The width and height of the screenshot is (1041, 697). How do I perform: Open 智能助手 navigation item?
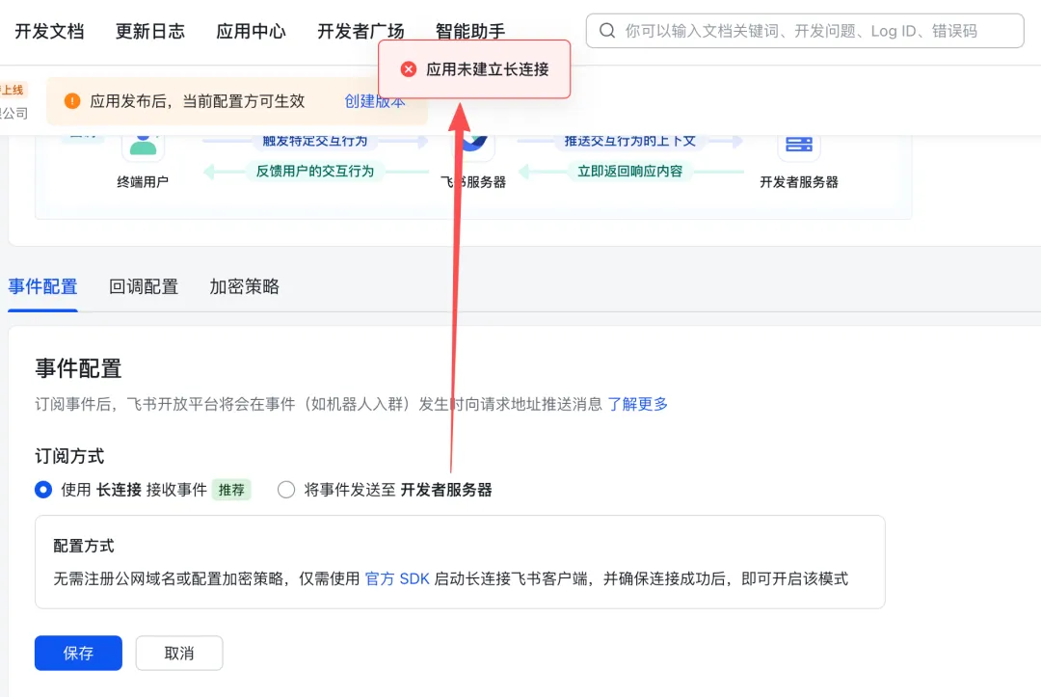470,31
